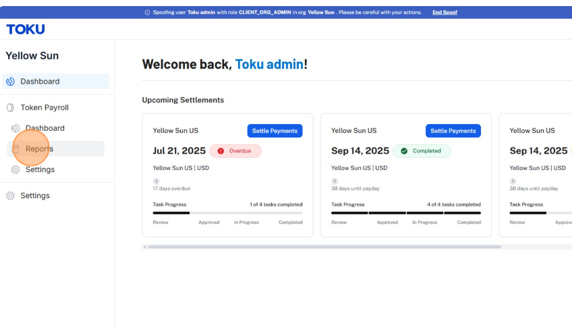Viewport: 572px width, 329px height.
Task: Click the TOKU logo
Action: pyautogui.click(x=26, y=29)
